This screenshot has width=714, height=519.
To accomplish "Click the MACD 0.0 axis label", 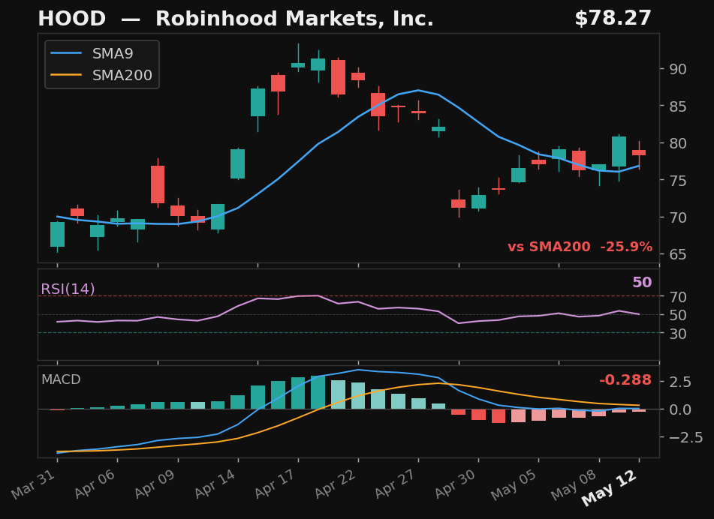I will [680, 409].
